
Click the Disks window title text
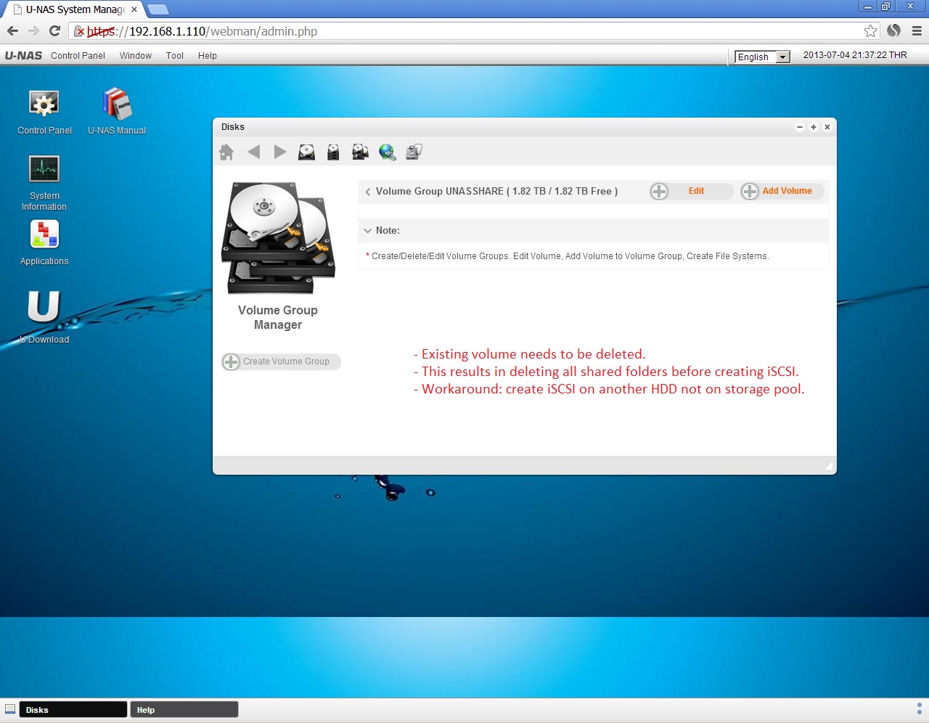(x=233, y=127)
